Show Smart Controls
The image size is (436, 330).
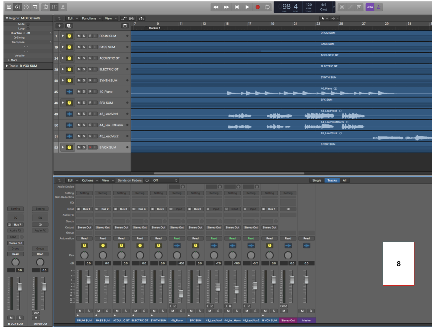point(46,7)
